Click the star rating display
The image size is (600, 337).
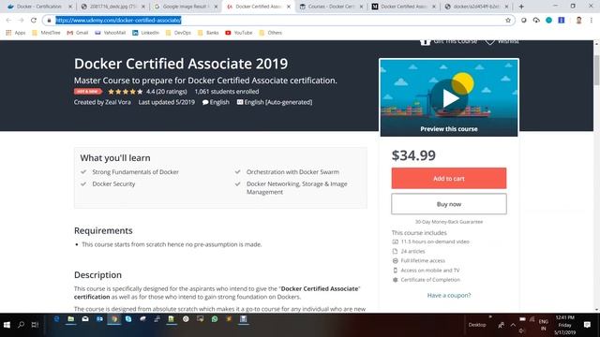click(126, 92)
